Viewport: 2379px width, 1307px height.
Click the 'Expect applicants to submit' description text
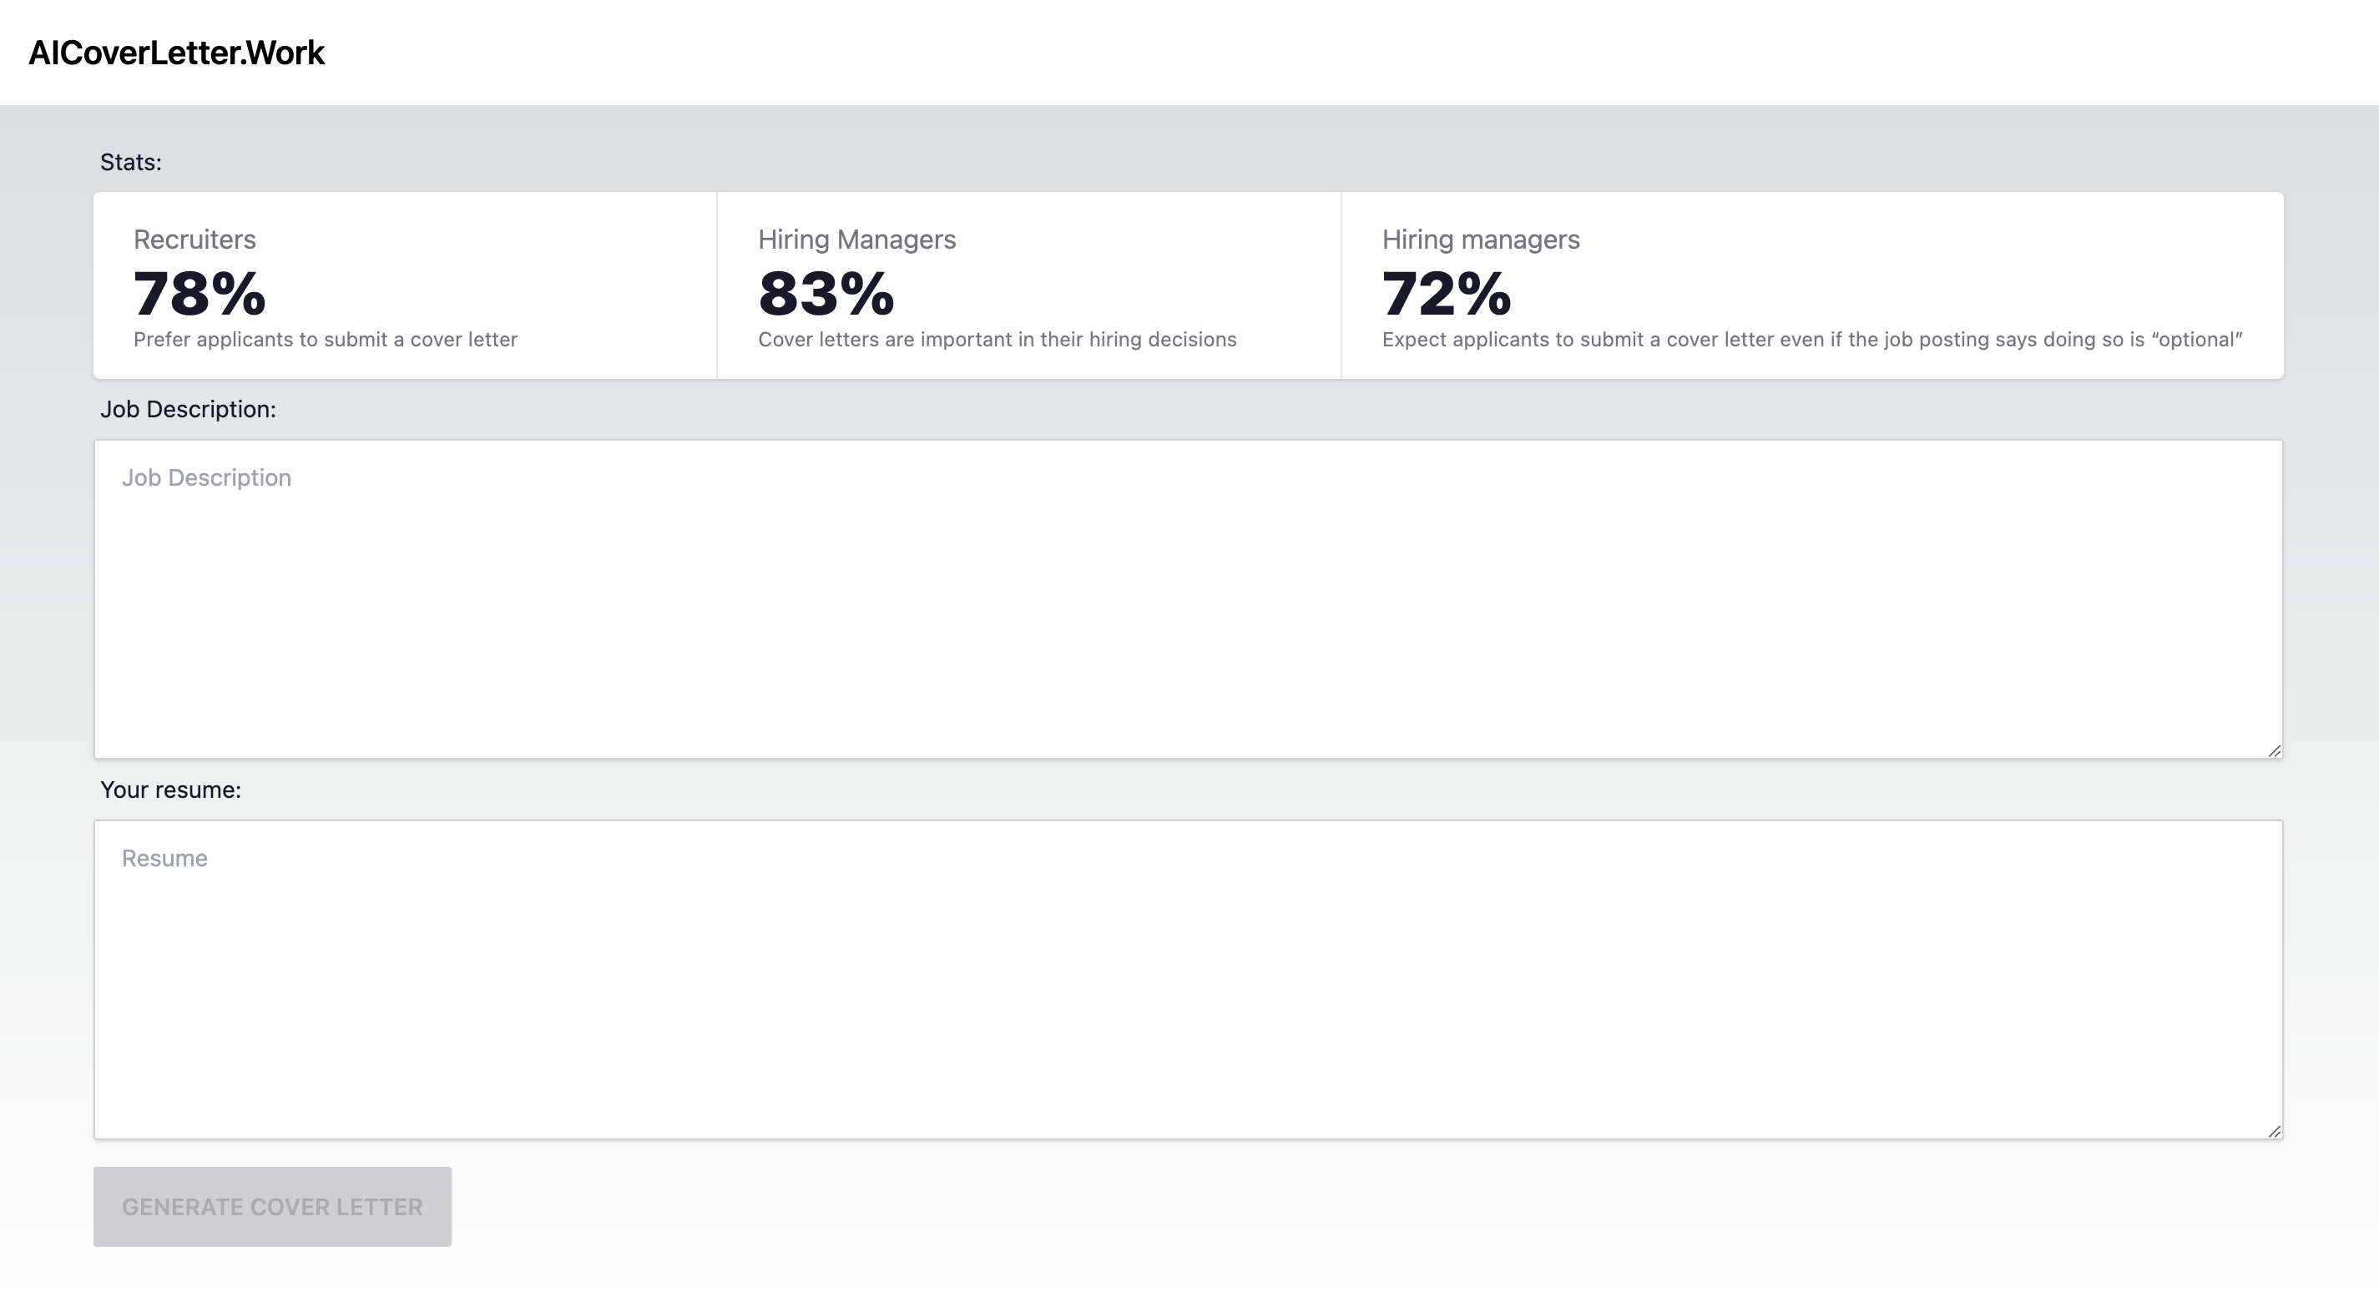pos(1812,339)
